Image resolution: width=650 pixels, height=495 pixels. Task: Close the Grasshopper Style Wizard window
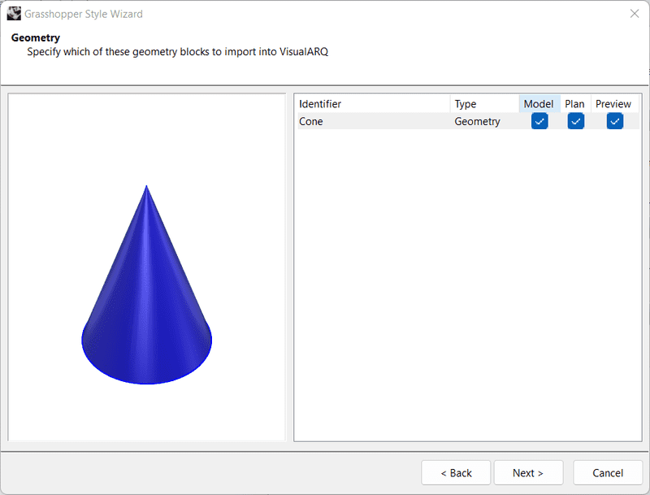[x=634, y=14]
